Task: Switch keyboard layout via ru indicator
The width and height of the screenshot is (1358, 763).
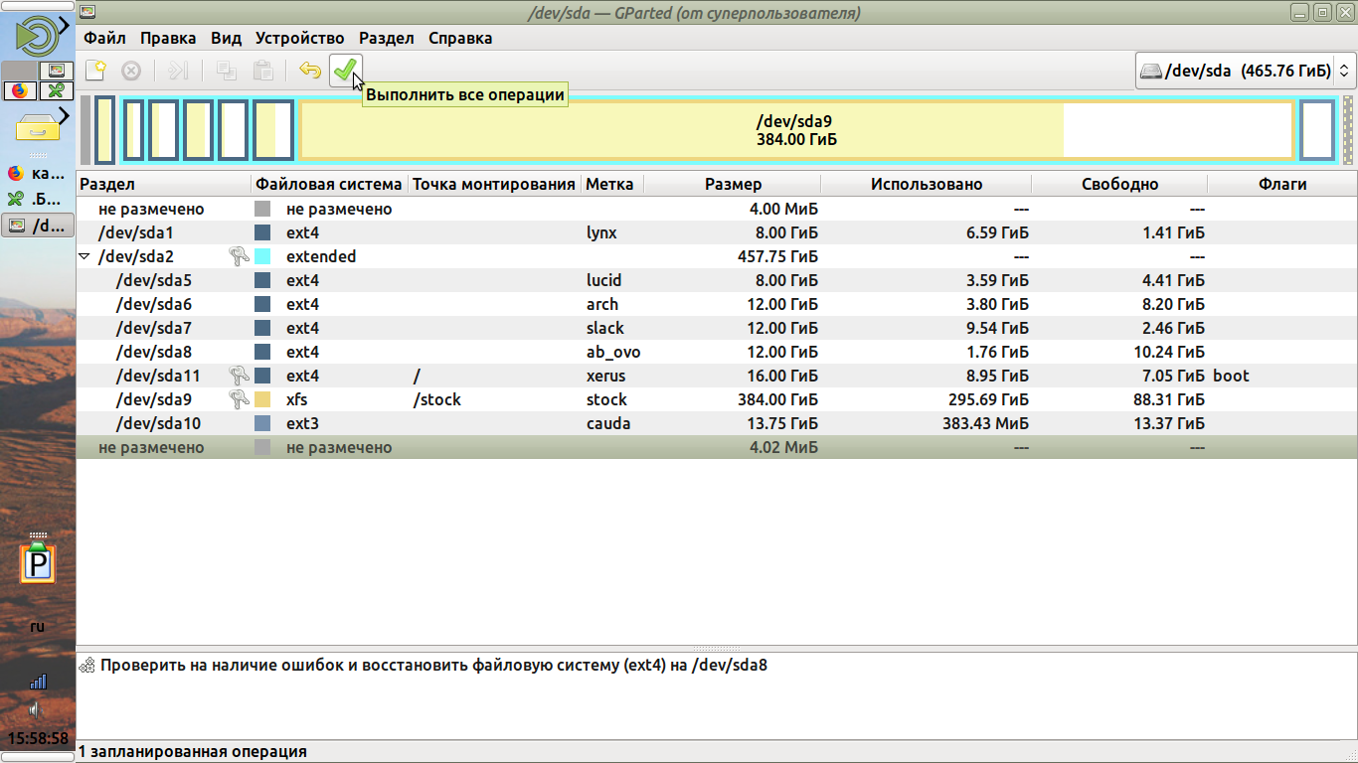Action: [38, 626]
